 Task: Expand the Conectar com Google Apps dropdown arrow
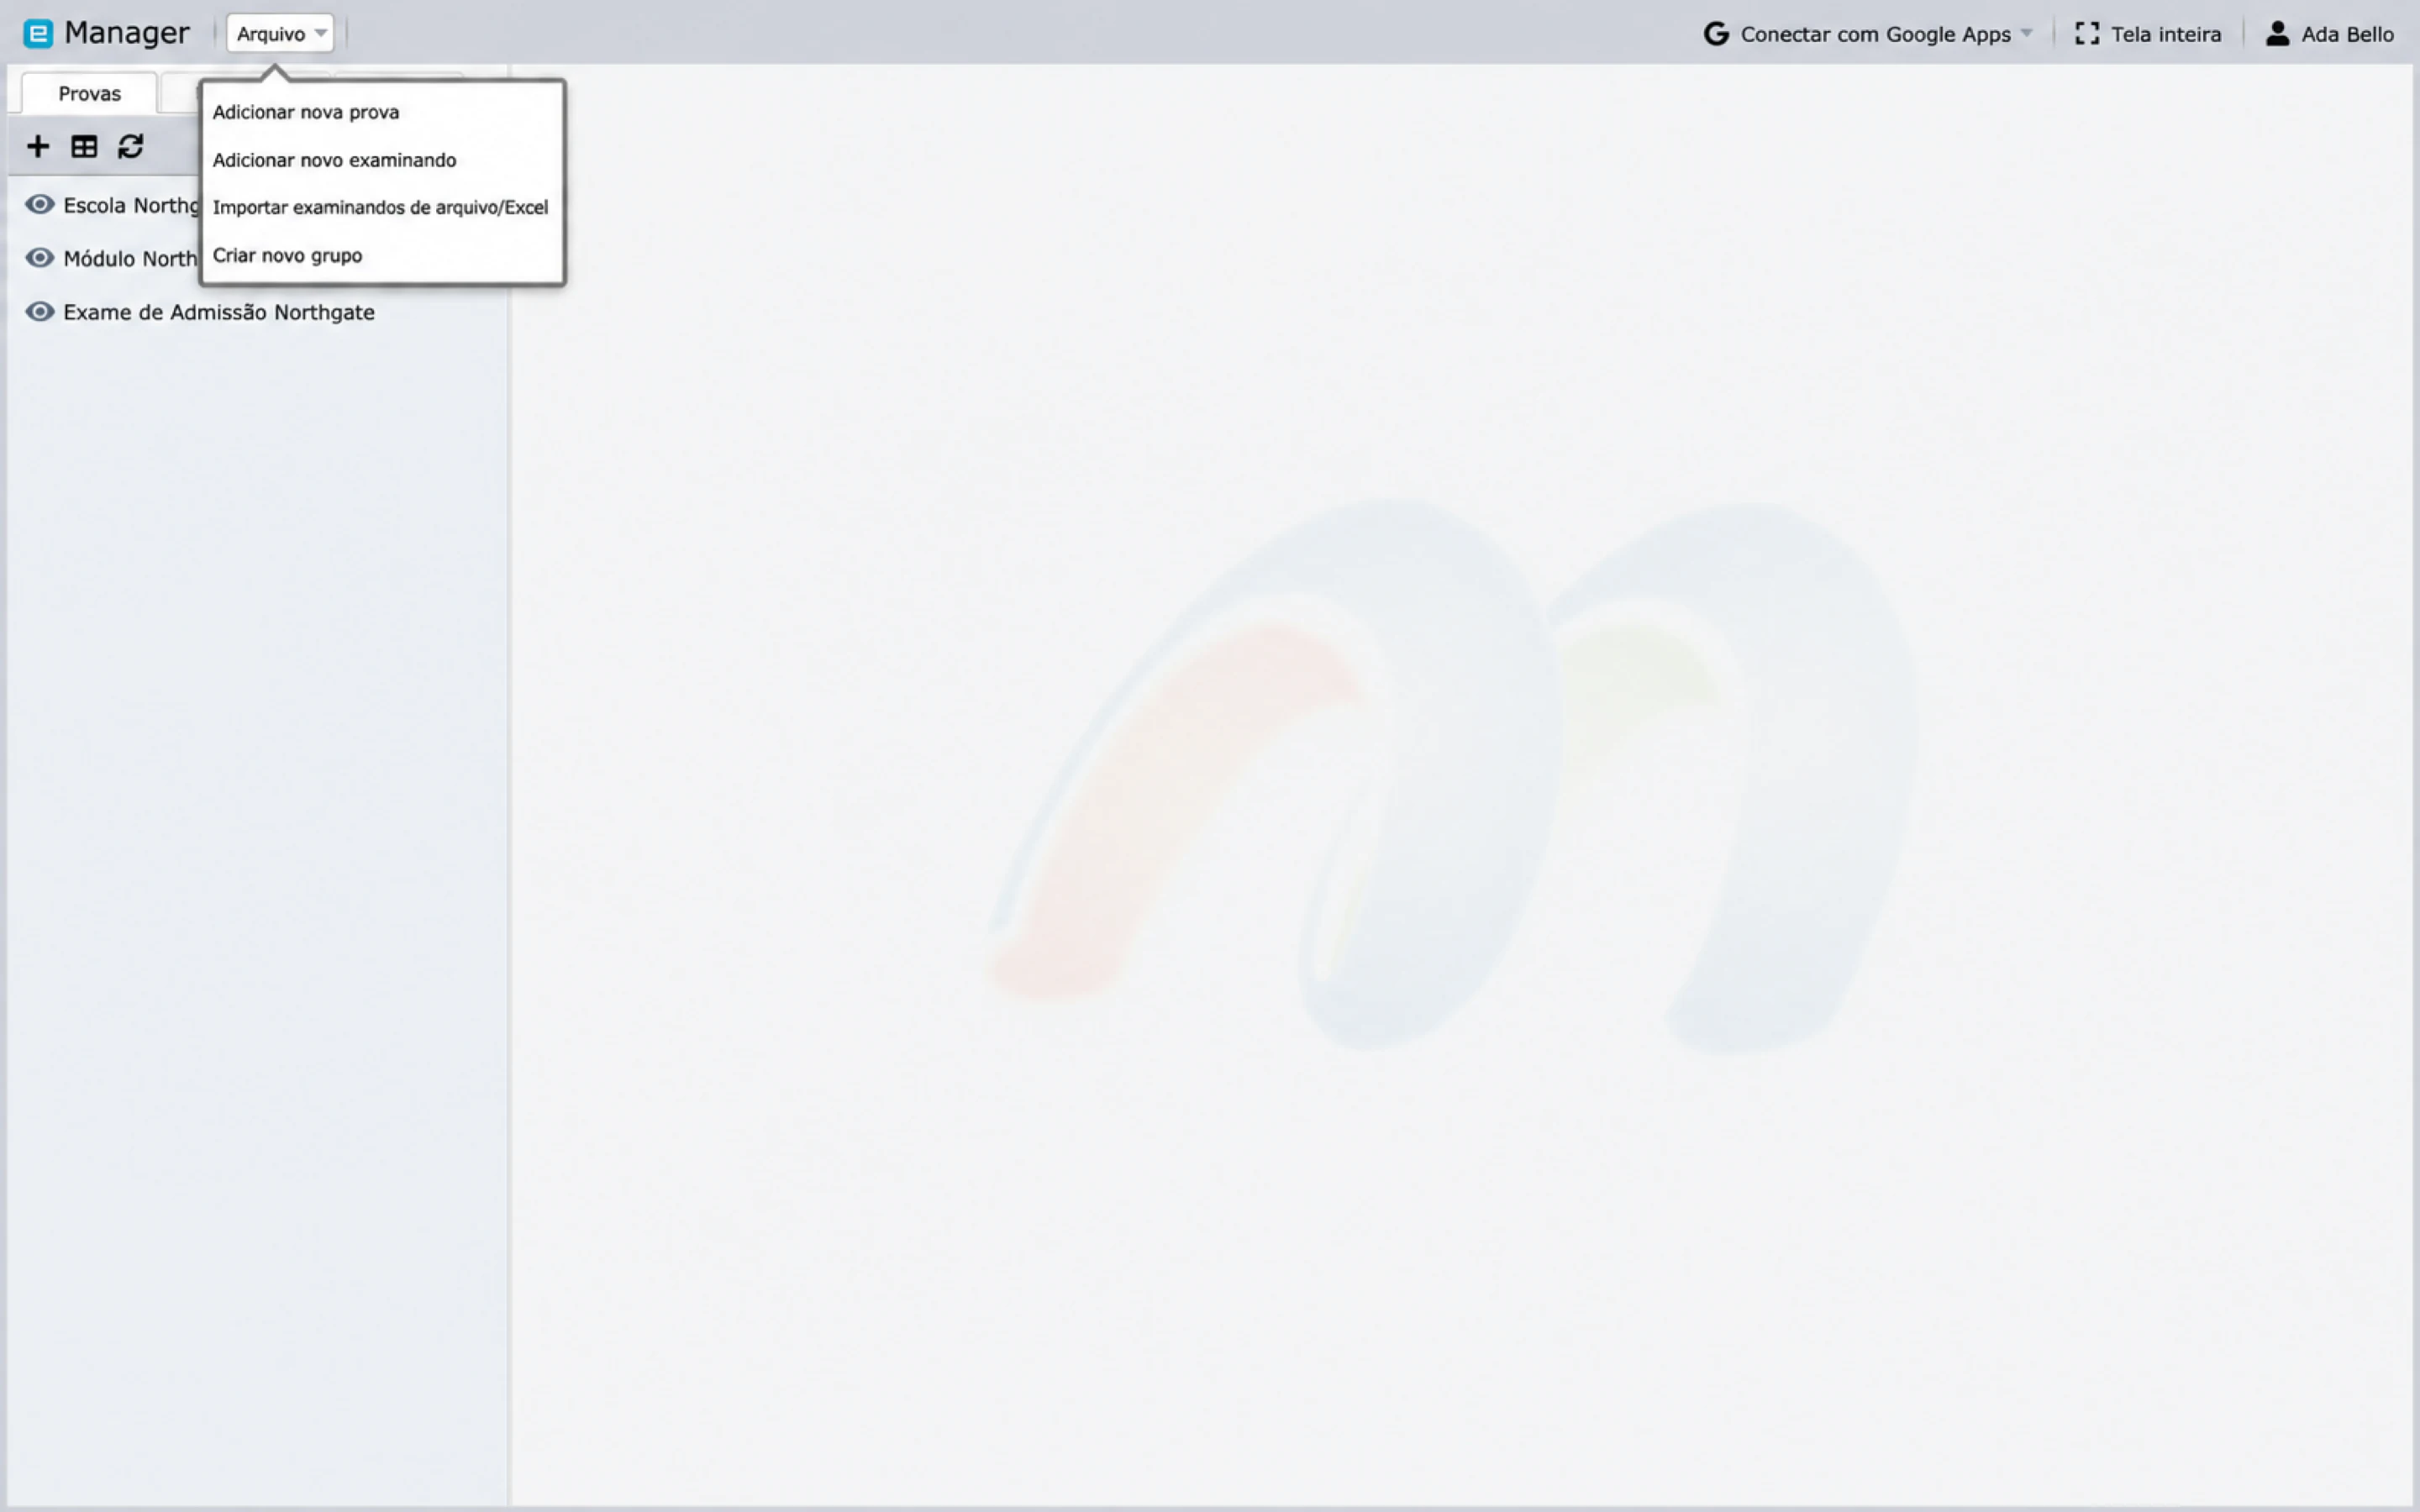(x=2026, y=34)
